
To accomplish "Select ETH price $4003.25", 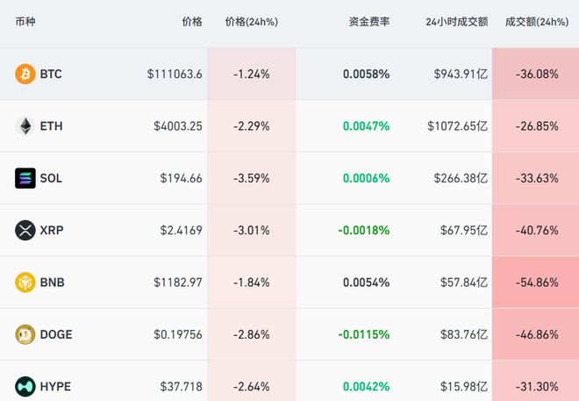I will pos(178,126).
